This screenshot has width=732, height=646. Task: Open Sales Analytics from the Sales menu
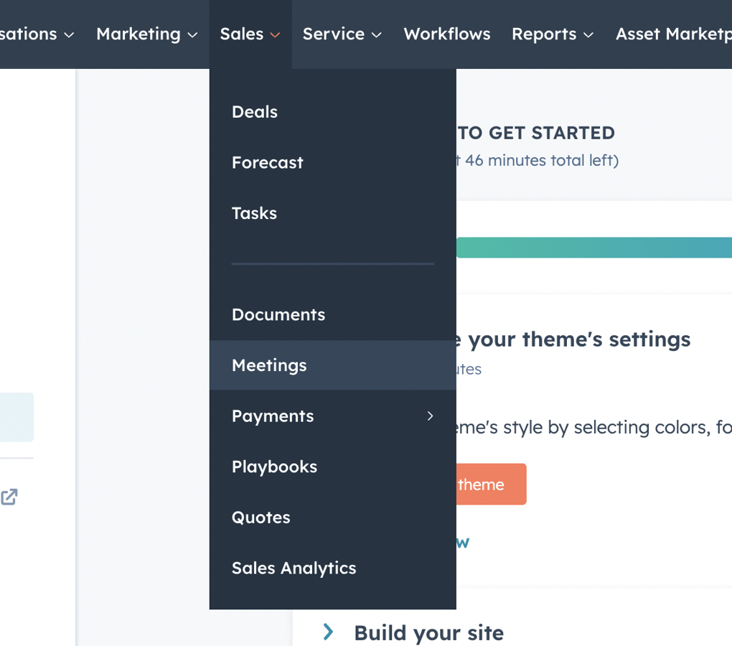pos(294,568)
